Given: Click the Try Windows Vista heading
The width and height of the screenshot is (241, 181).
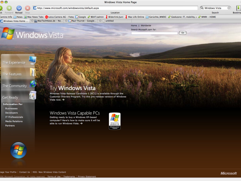Looking at the screenshot, I should [x=72, y=88].
